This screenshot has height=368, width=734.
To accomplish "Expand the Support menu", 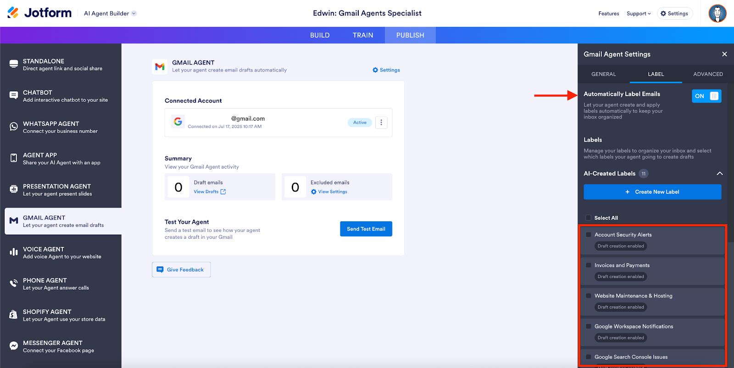I will click(639, 14).
